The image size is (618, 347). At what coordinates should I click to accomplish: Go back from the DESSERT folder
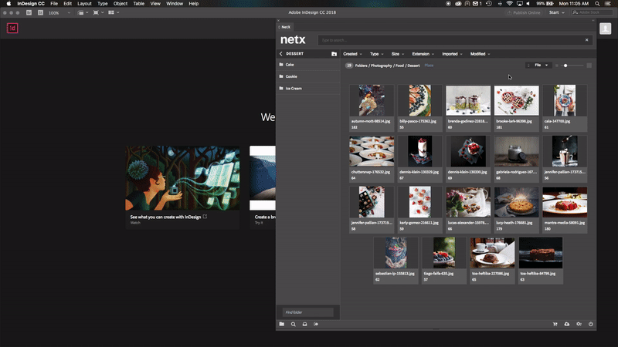(281, 53)
